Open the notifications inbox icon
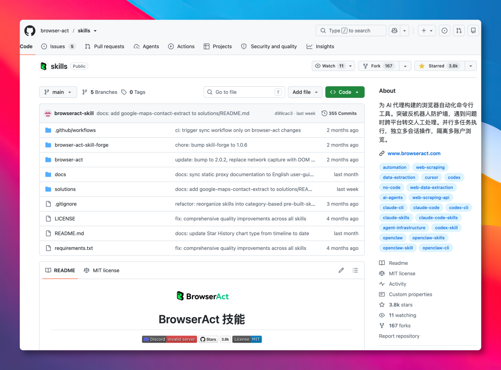 (473, 31)
